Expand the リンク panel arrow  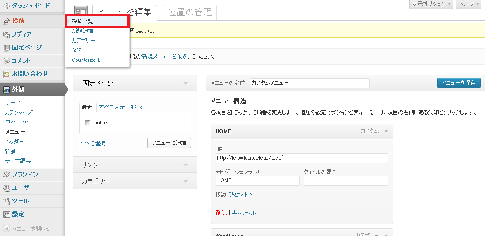(x=185, y=165)
